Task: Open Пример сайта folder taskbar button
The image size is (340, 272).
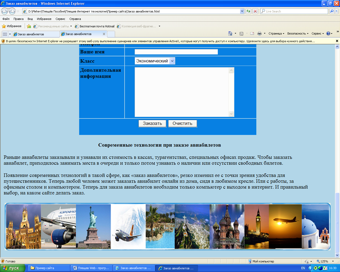Action: pyautogui.click(x=49, y=268)
